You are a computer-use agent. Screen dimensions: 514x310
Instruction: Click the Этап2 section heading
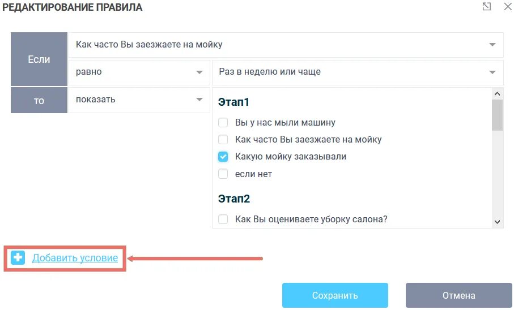click(x=234, y=199)
